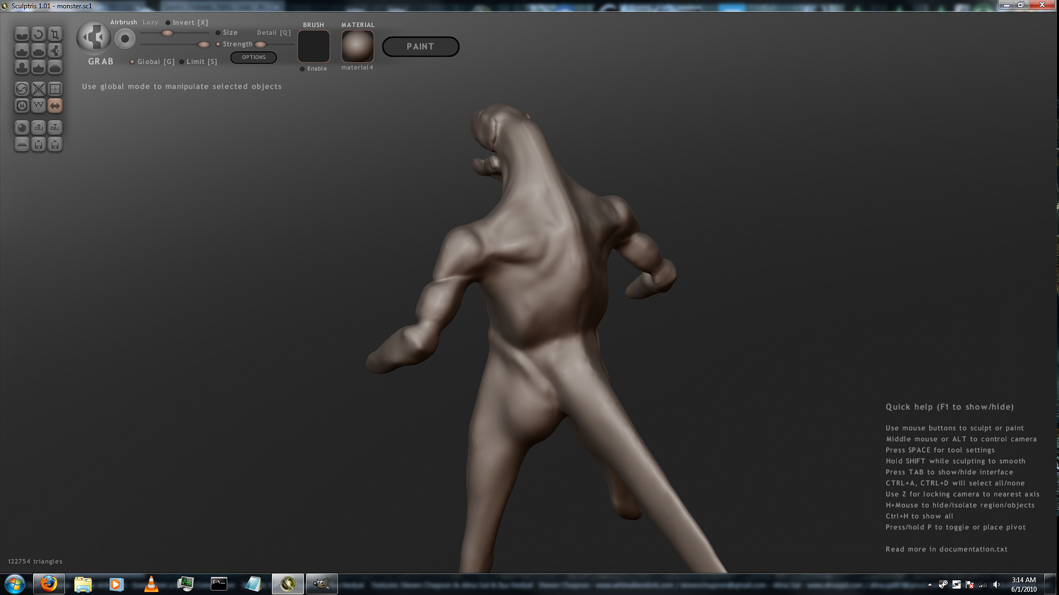Toggle the Lazy option

point(150,22)
